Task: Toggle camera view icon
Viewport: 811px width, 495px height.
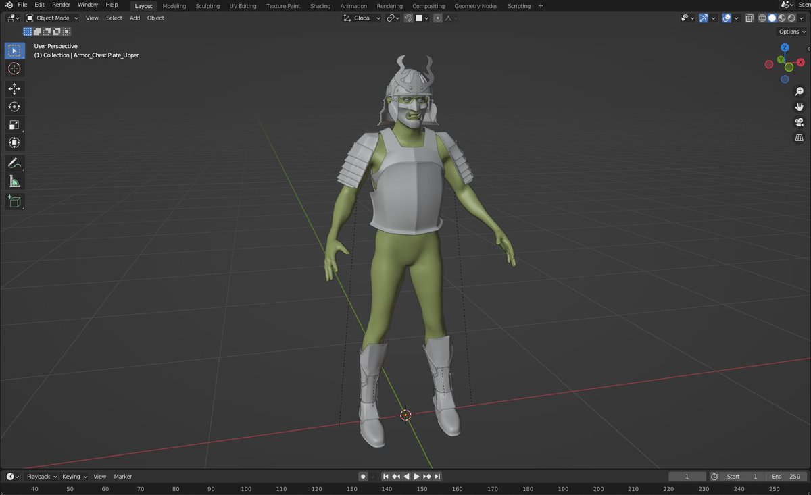Action: (x=800, y=122)
